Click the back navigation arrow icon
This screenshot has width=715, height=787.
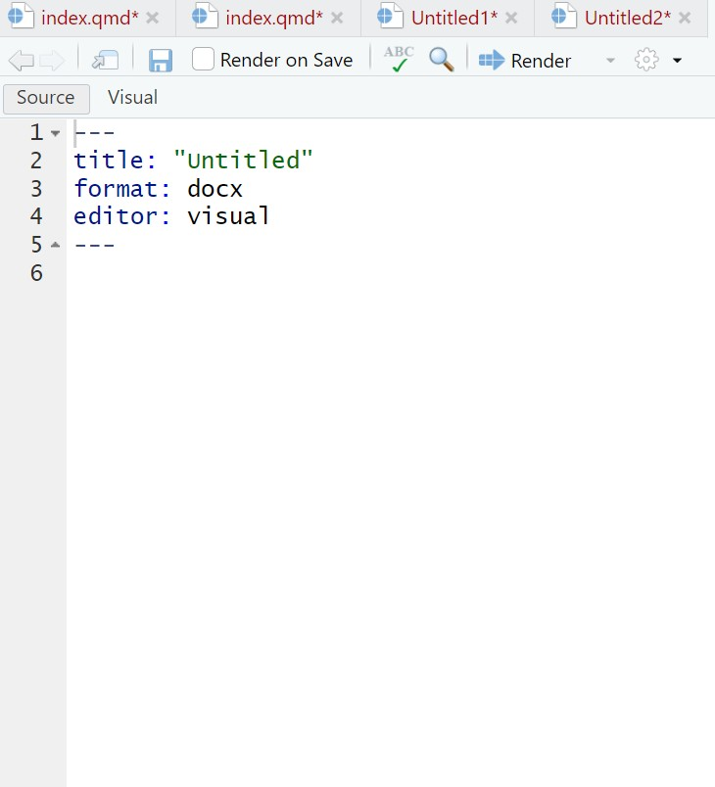pyautogui.click(x=20, y=61)
